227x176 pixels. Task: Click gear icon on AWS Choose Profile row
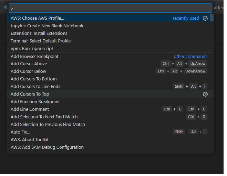point(205,18)
